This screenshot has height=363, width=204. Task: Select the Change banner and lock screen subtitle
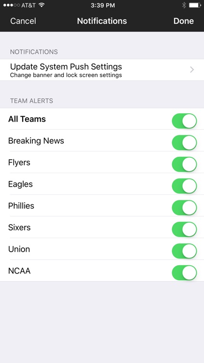[x=66, y=75]
